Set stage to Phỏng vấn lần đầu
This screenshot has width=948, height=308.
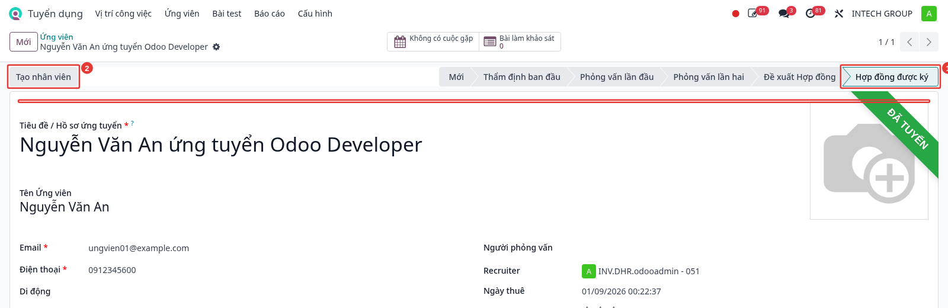coord(617,77)
